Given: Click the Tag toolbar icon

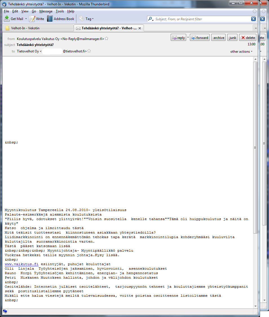Looking at the screenshot, I should point(81,19).
